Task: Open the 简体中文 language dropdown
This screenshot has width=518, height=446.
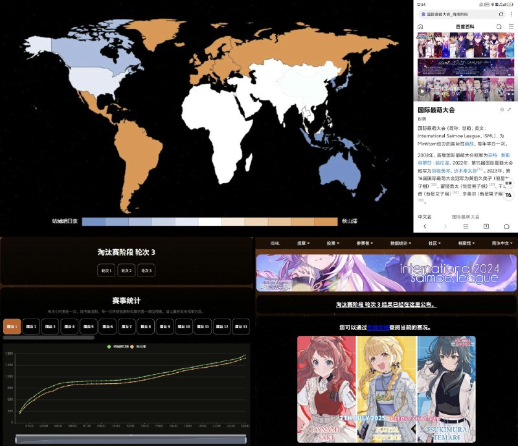Action: click(x=502, y=243)
